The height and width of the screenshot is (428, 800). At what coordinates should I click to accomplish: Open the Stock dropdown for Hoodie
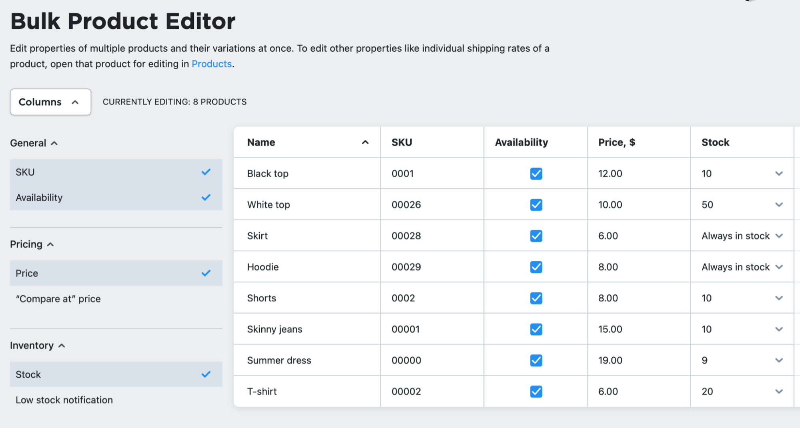tap(779, 267)
